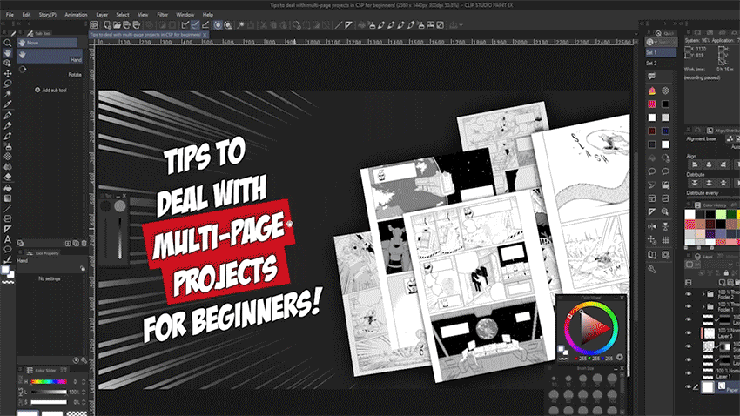The image size is (740, 416).
Task: Expand Folder 1 layer group
Action: pos(703,306)
